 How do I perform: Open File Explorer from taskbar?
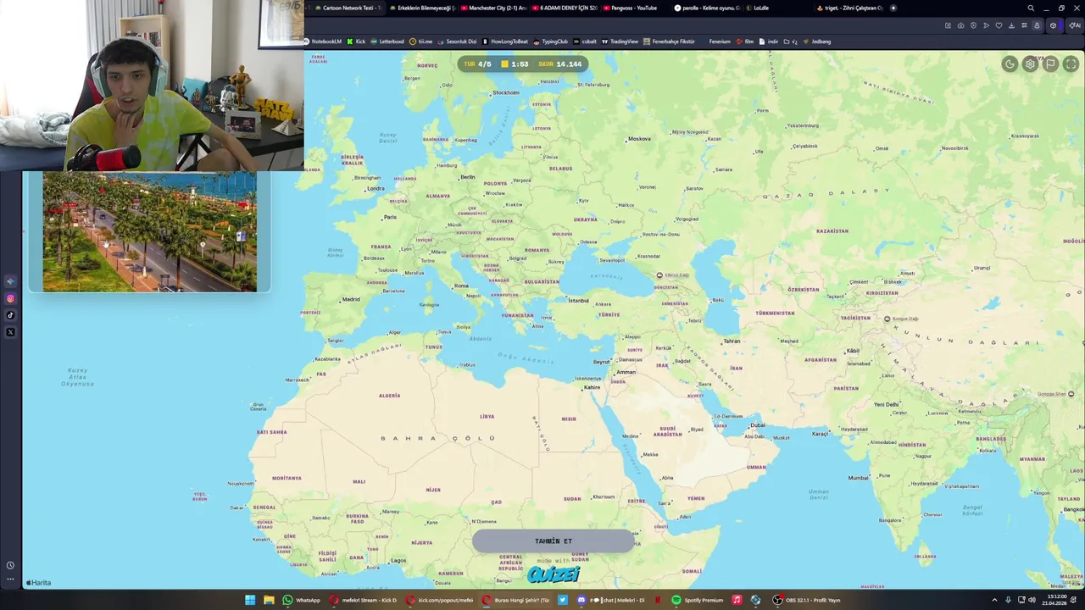[x=269, y=600]
